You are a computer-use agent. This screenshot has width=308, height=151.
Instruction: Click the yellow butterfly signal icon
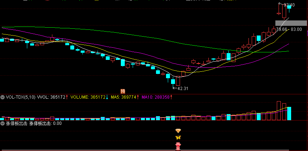pyautogui.click(x=178, y=137)
